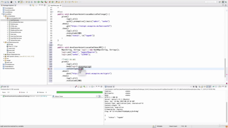The height and width of the screenshot is (128, 228).
Task: Click Collapse All icon in Package Explorer
Action: click(x=31, y=5)
